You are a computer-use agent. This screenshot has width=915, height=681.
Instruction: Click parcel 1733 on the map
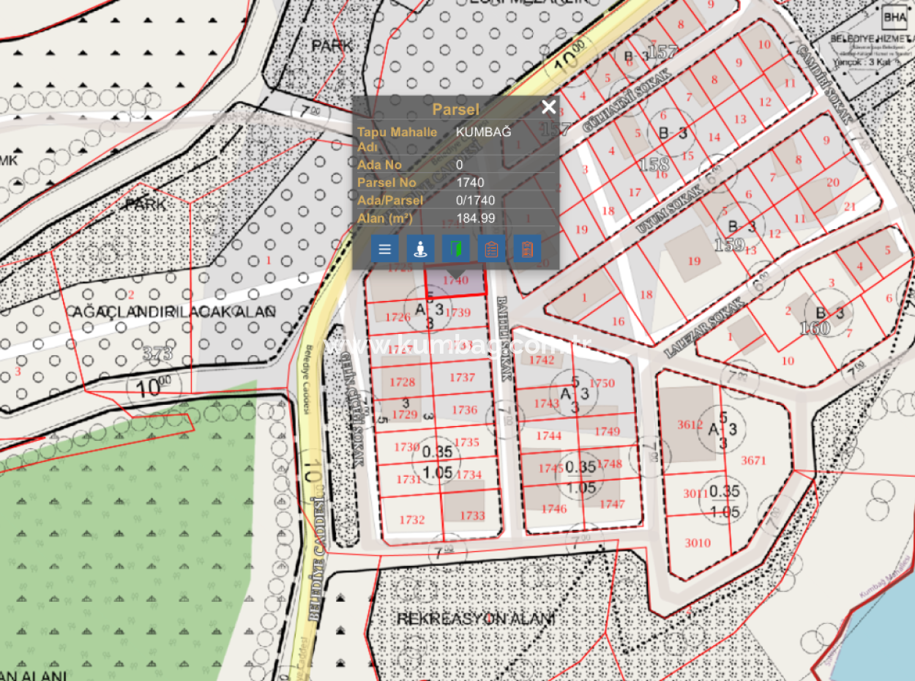point(472,515)
